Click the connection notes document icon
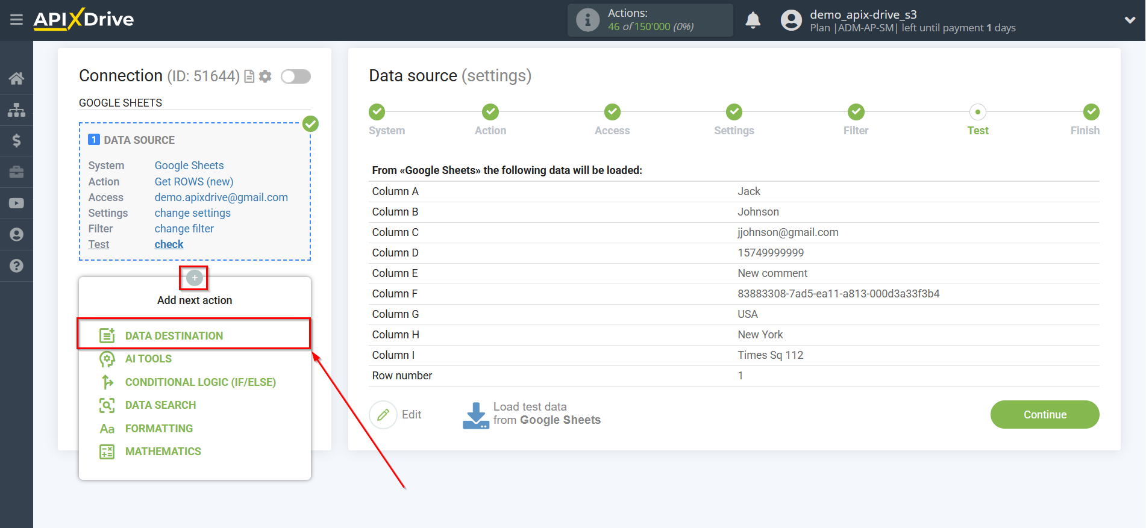The image size is (1146, 528). click(249, 76)
